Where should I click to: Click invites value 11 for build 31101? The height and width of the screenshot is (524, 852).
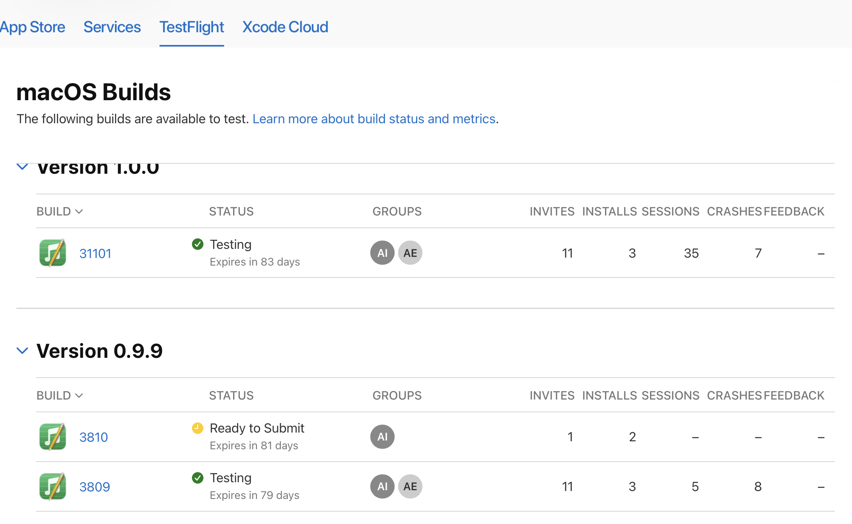[x=568, y=253]
